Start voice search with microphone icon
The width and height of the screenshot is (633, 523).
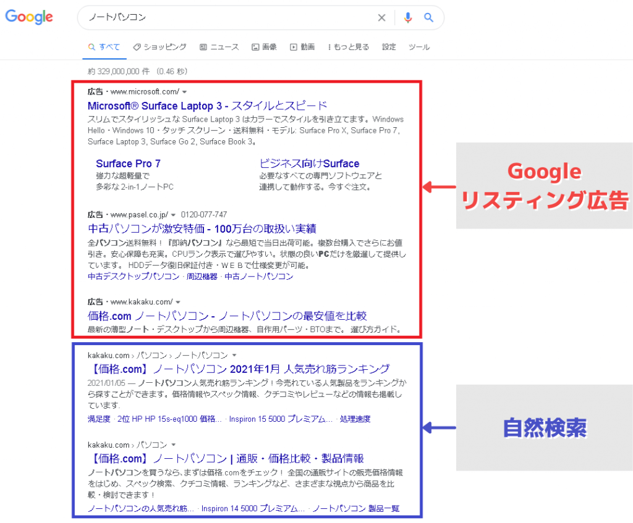click(x=408, y=17)
